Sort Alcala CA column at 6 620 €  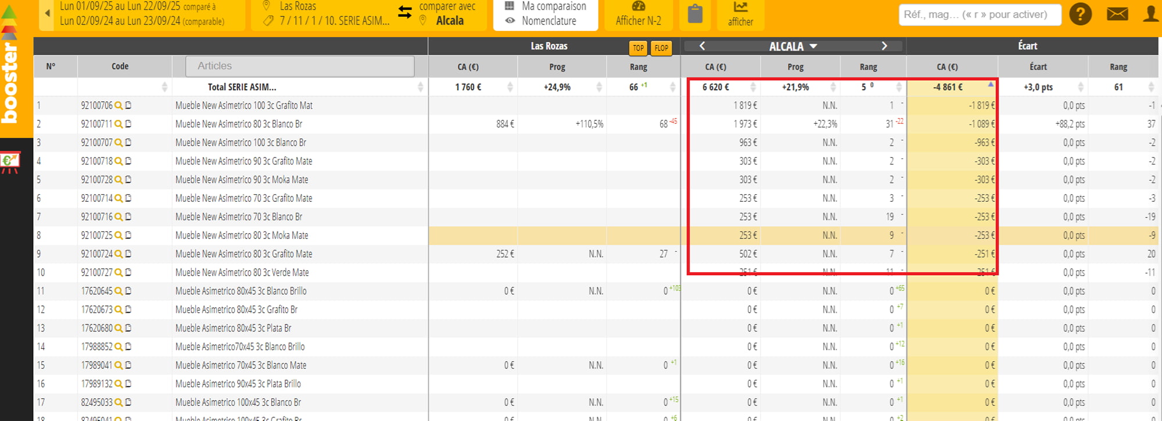[x=753, y=87]
